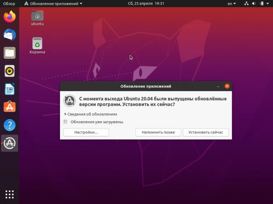Click the battery indicator icon
This screenshot has height=204, width=273.
coord(262,4)
